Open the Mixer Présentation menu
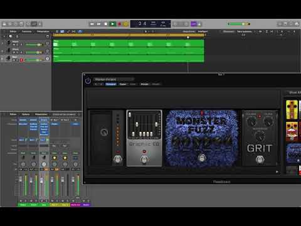 coord(41,114)
